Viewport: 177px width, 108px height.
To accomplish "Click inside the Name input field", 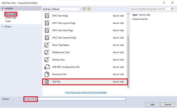I will point(75,99).
